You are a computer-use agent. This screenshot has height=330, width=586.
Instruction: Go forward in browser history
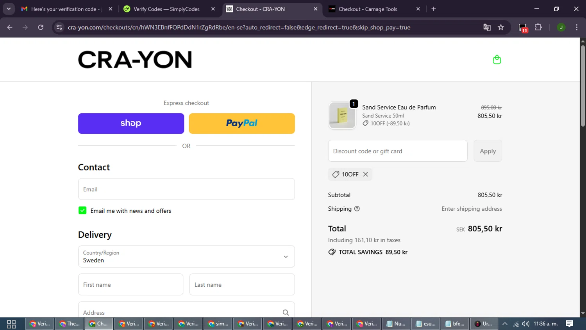point(25,27)
